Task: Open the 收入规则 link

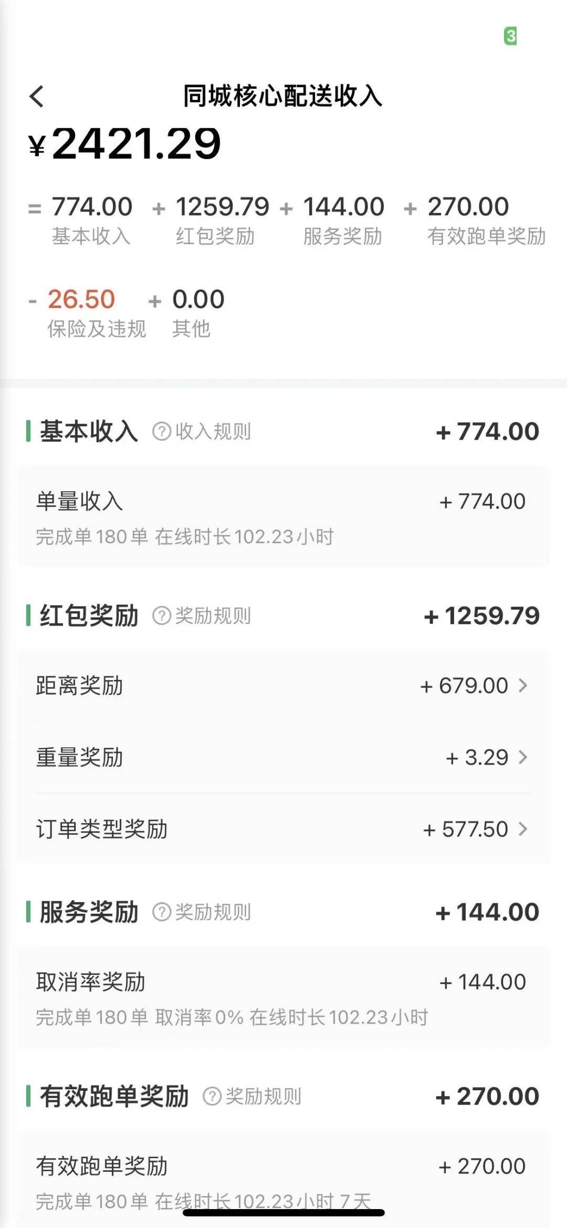Action: click(213, 431)
